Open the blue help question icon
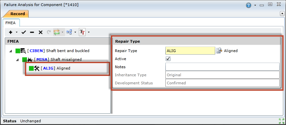The image size is (286, 125). pos(248,5)
